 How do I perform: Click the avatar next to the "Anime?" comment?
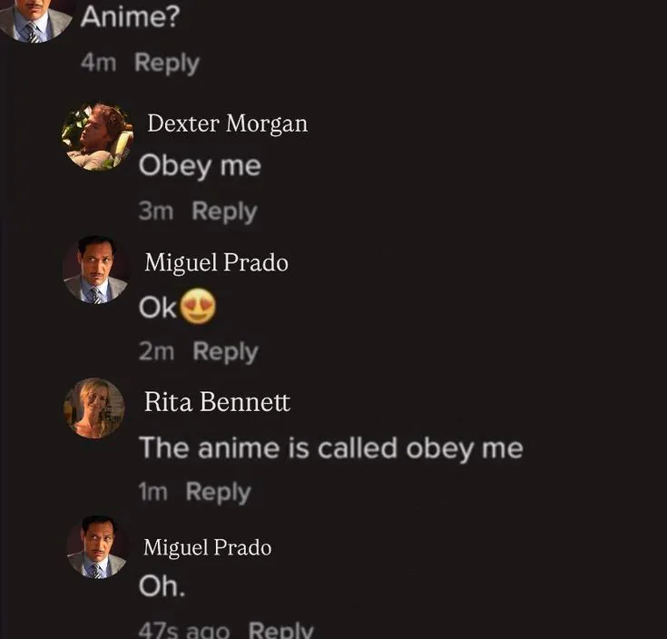[x=36, y=18]
